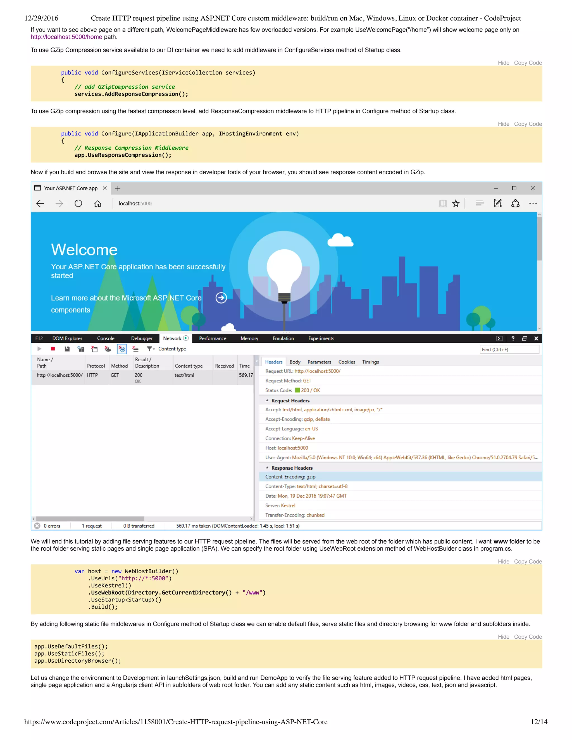572x740 pixels.
Task: Select the Cookies details tab
Action: (347, 362)
